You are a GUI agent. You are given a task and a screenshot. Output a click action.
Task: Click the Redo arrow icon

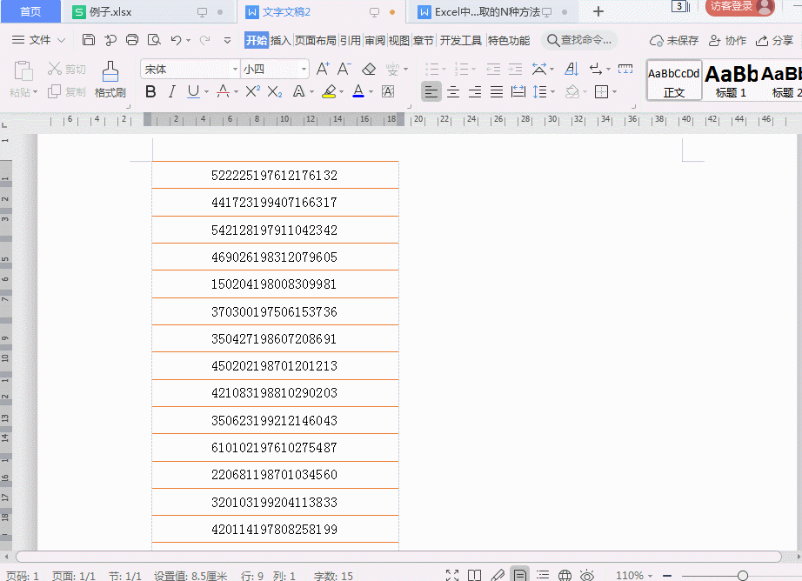pos(204,40)
